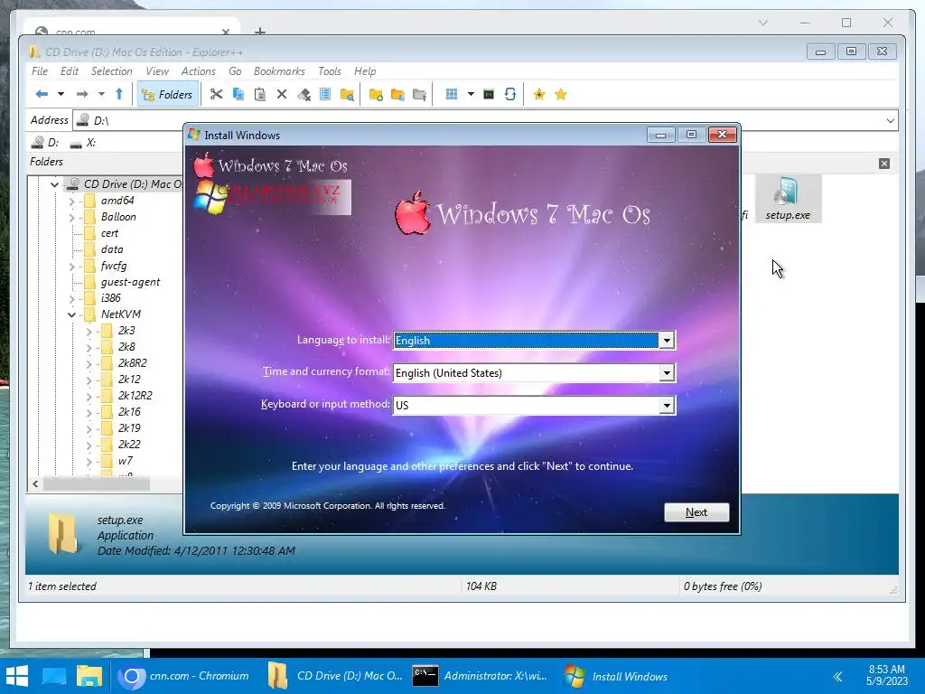The height and width of the screenshot is (694, 925).
Task: Go up one folder level
Action: (x=119, y=94)
